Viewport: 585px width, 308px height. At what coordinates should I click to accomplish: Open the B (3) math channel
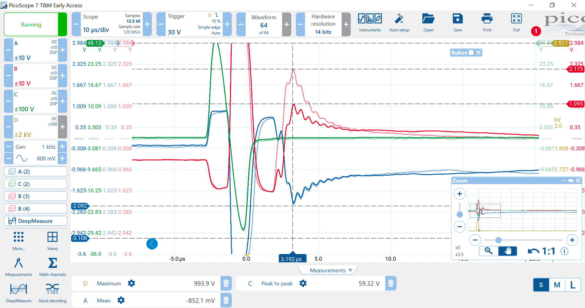(35, 196)
